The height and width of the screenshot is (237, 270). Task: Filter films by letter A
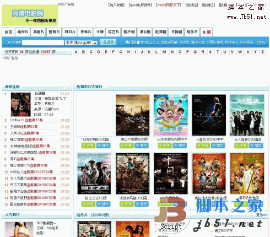pyautogui.click(x=76, y=52)
